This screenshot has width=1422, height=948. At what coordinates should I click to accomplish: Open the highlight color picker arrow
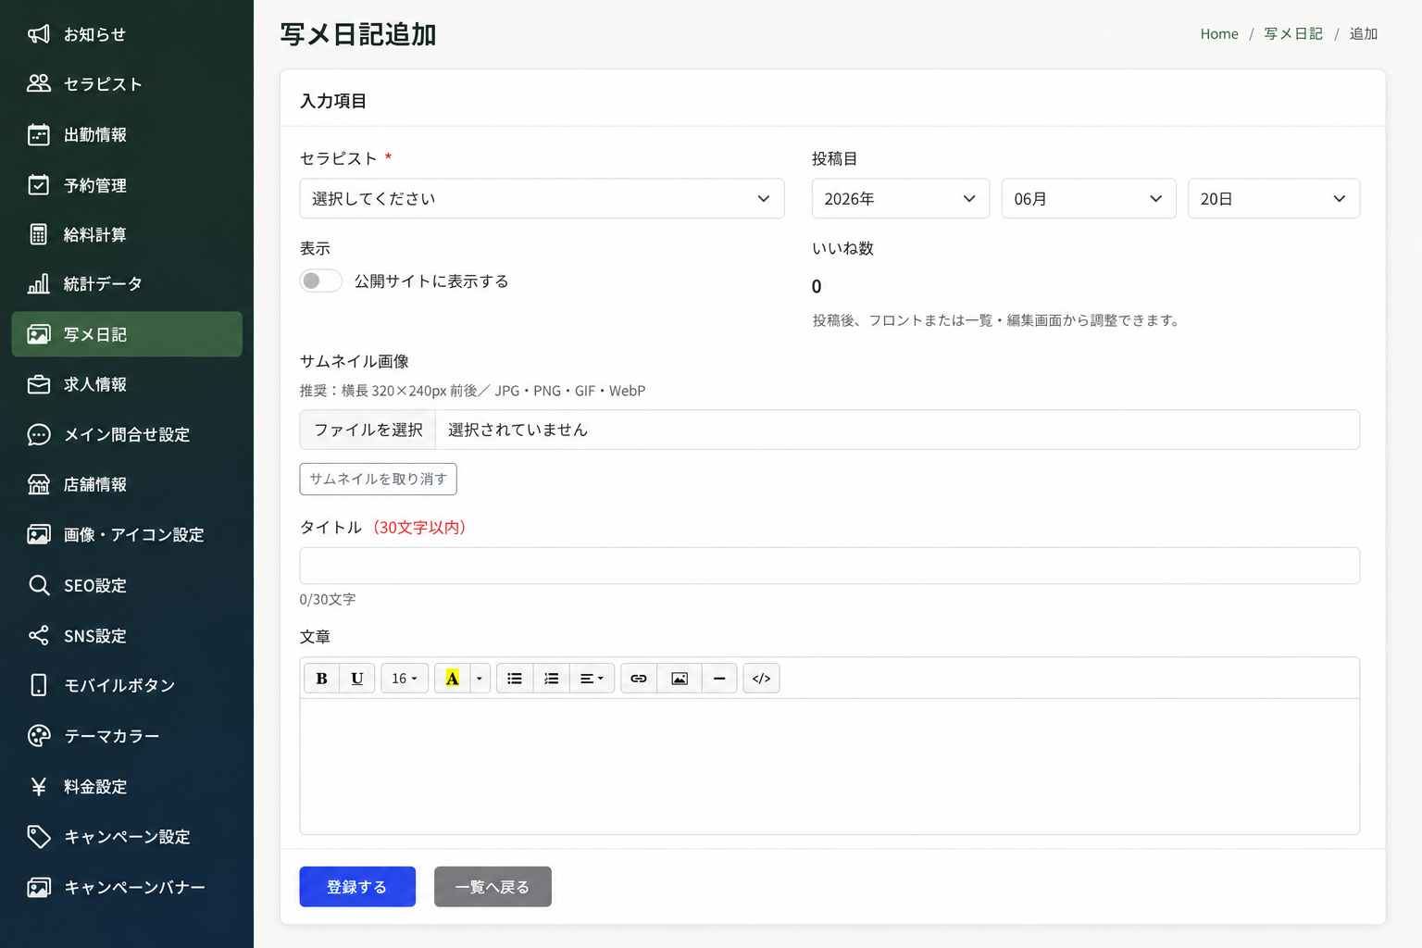pos(480,679)
